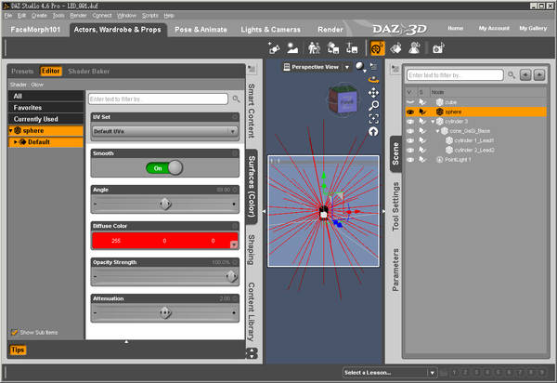Screen dimensions: 557x383
Task: Click the Tips button
Action: [x=18, y=350]
